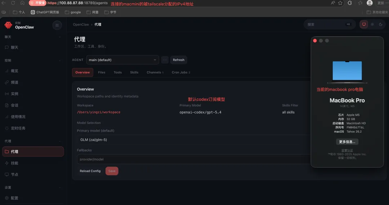Click the Reload Config button
389x205 pixels.
coord(90,171)
